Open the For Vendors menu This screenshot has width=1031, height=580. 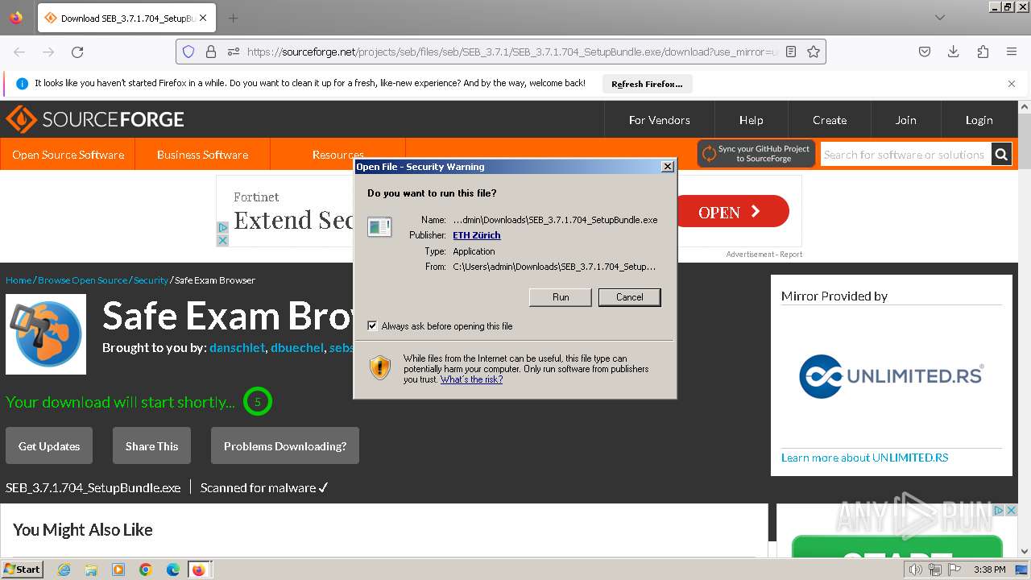[x=659, y=120]
